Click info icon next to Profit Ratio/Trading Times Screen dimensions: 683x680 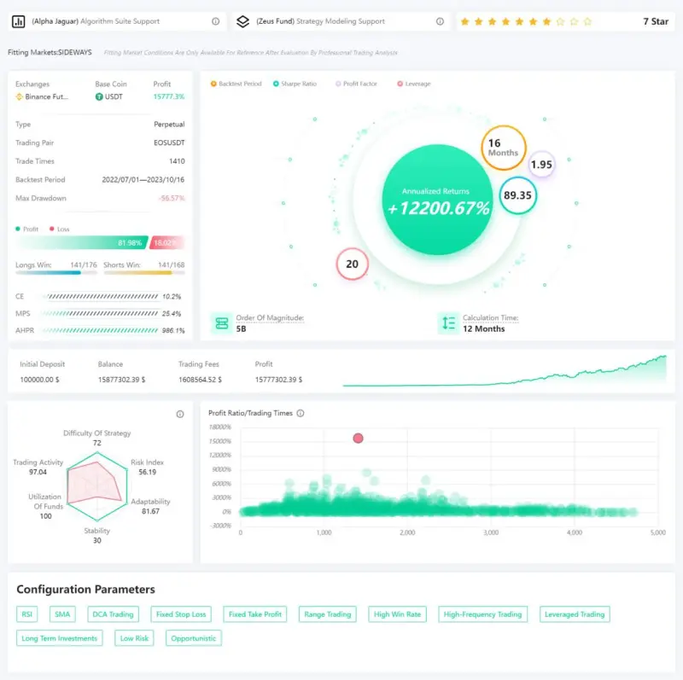(x=301, y=413)
